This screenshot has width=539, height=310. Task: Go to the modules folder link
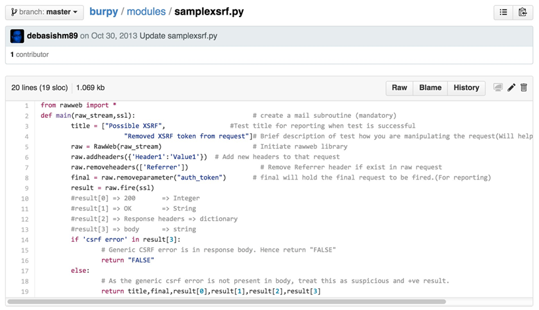pyautogui.click(x=146, y=12)
